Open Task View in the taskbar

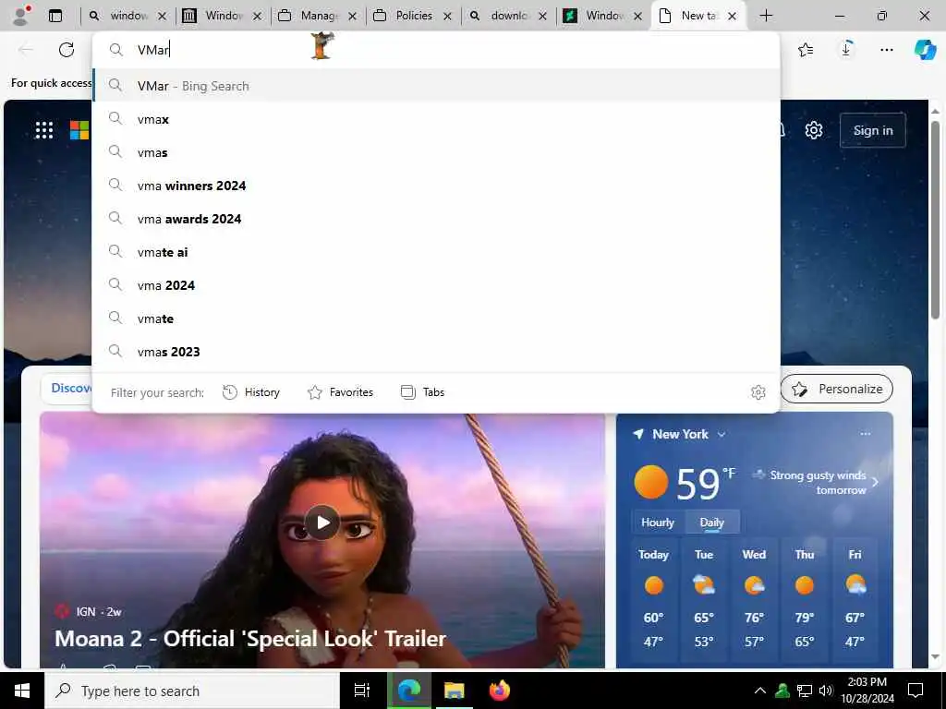coord(361,691)
